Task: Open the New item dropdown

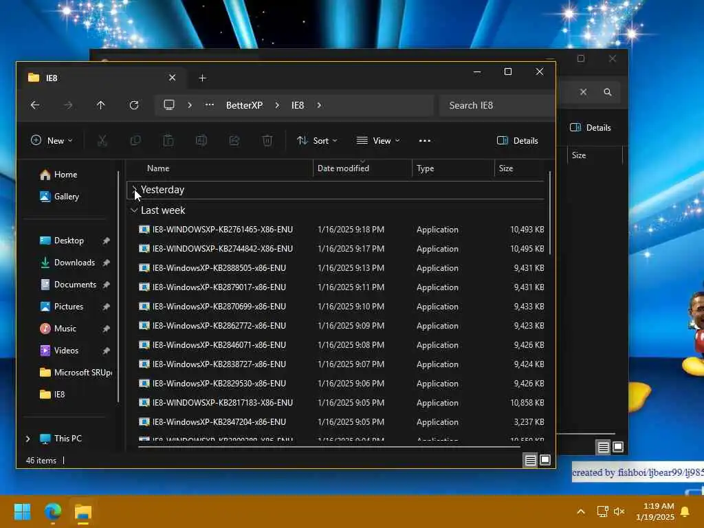Action: click(52, 140)
